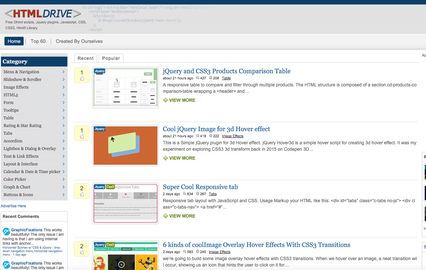Open jQuery and CSS3 Products Comparison Table title
426x270 pixels.
[227, 71]
